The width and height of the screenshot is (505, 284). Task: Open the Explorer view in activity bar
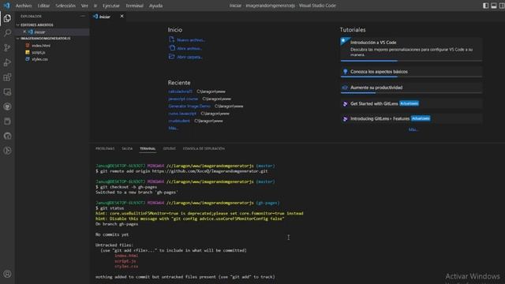[7, 18]
